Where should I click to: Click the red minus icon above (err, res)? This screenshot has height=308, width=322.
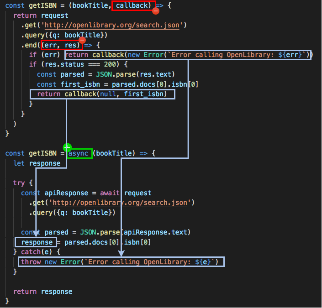click(x=83, y=41)
